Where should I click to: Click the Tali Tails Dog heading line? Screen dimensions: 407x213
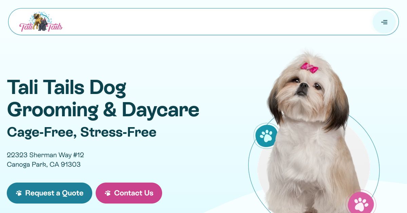click(66, 87)
